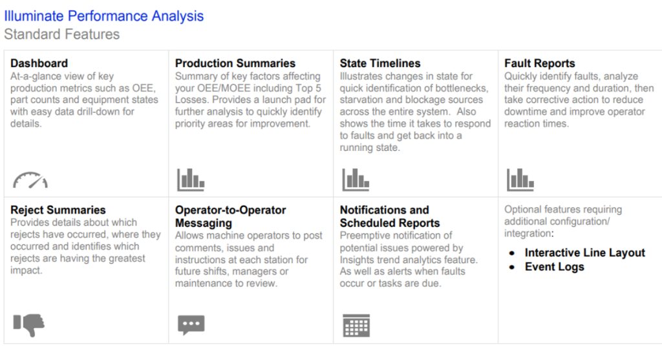Click the State Timelines bar chart icon

pyautogui.click(x=356, y=180)
